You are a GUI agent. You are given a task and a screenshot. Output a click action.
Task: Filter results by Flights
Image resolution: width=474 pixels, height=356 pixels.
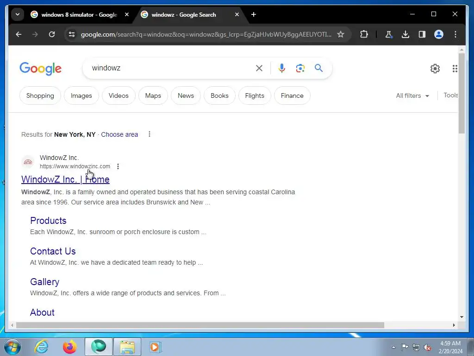point(255,95)
